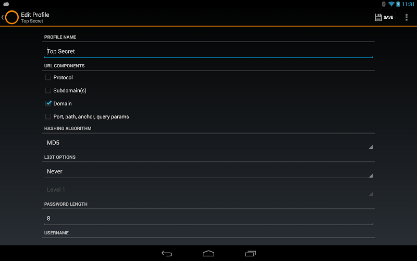Tap the battery indicator in status bar
417x261 pixels.
coord(398,4)
